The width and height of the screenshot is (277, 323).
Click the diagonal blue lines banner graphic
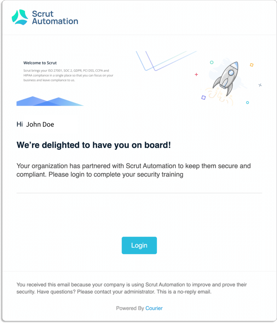pyautogui.click(x=166, y=61)
